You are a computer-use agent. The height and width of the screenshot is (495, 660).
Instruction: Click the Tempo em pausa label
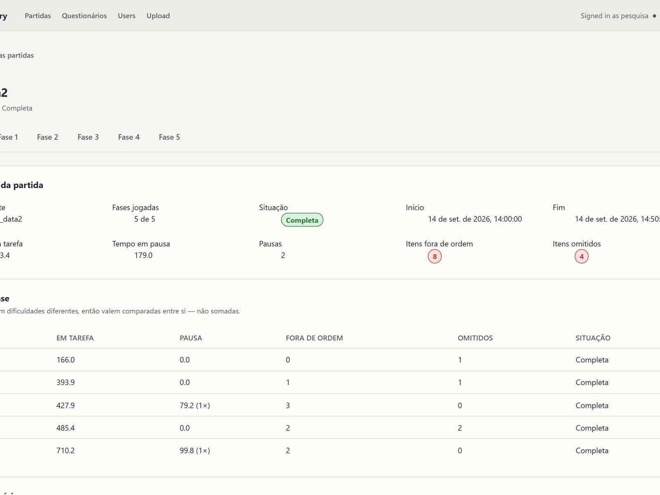(x=141, y=244)
